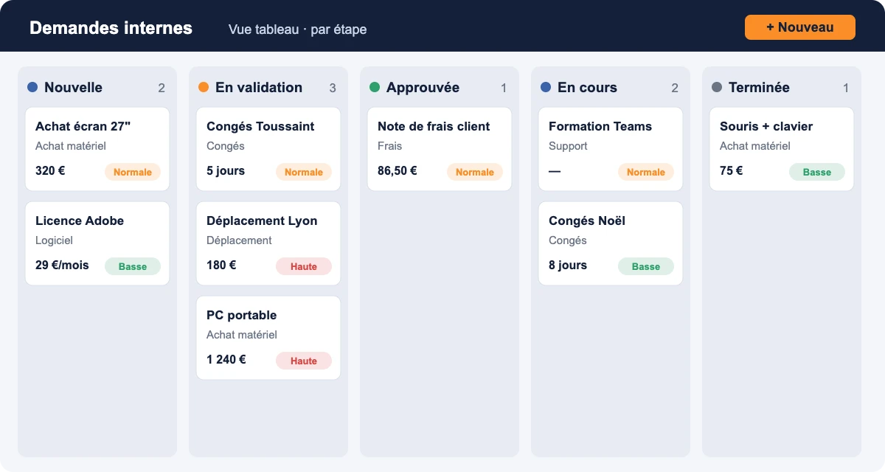The height and width of the screenshot is (472, 885).
Task: Select the Terminée column header
Action: point(759,87)
